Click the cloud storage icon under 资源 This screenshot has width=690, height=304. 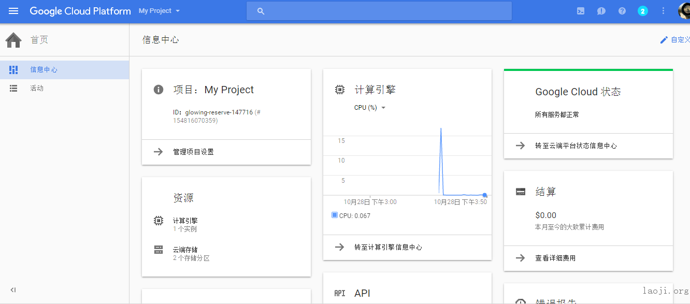tap(159, 250)
